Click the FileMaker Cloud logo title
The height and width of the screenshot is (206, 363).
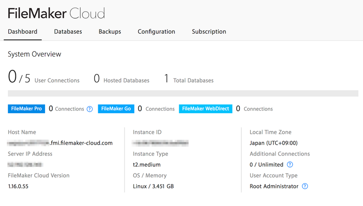(56, 13)
